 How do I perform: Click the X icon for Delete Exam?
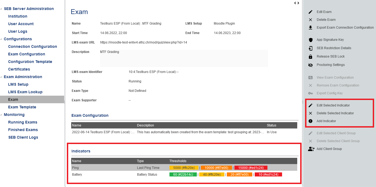pyautogui.click(x=310, y=20)
